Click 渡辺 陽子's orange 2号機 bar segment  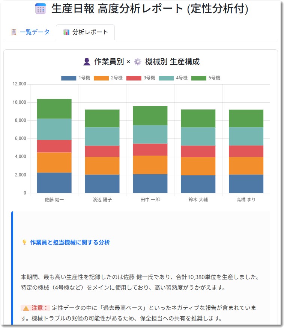102,166
